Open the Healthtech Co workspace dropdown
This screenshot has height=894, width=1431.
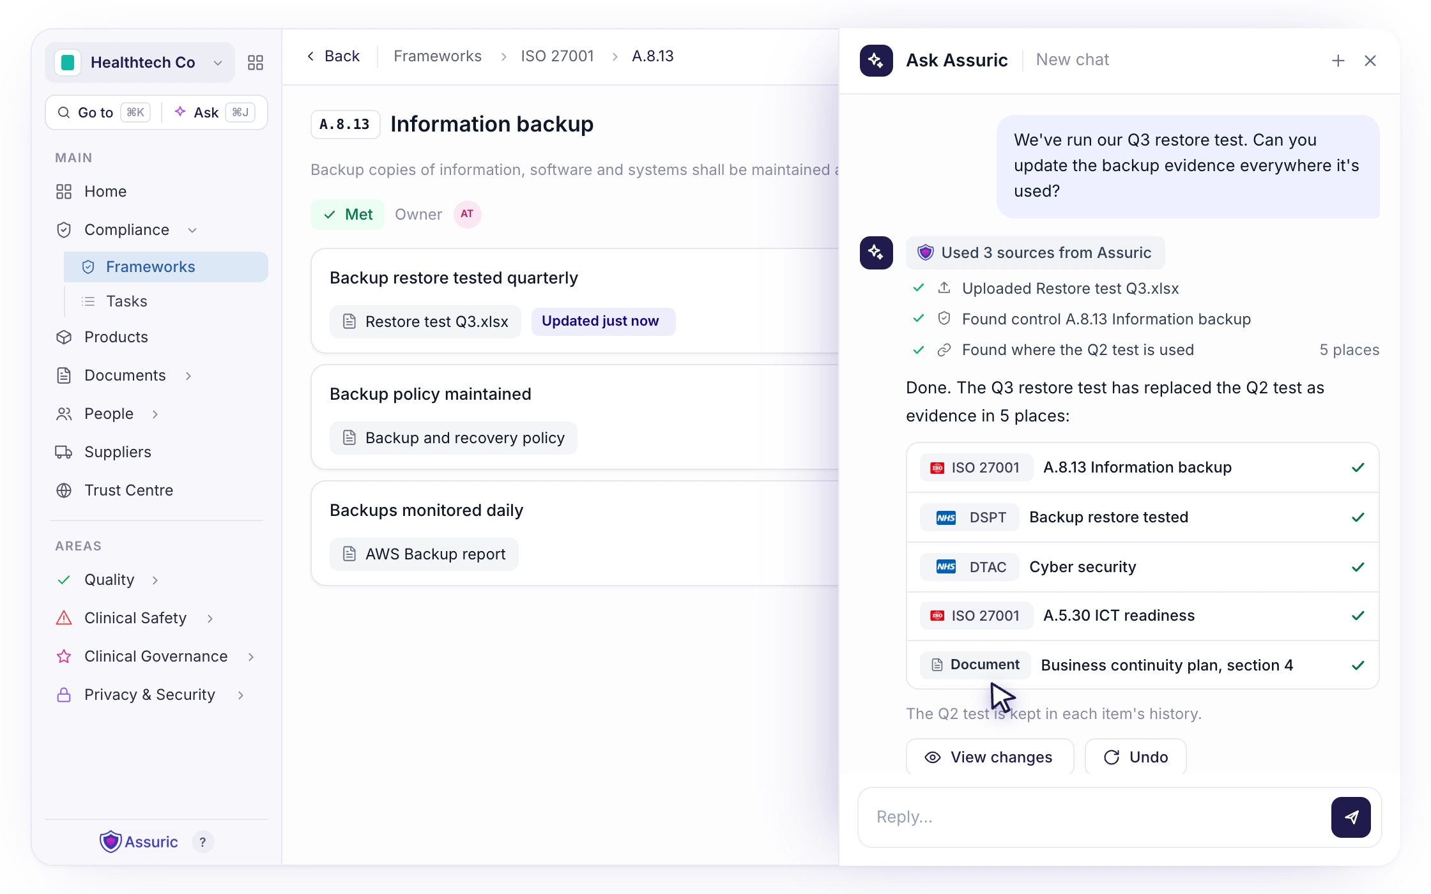(140, 63)
